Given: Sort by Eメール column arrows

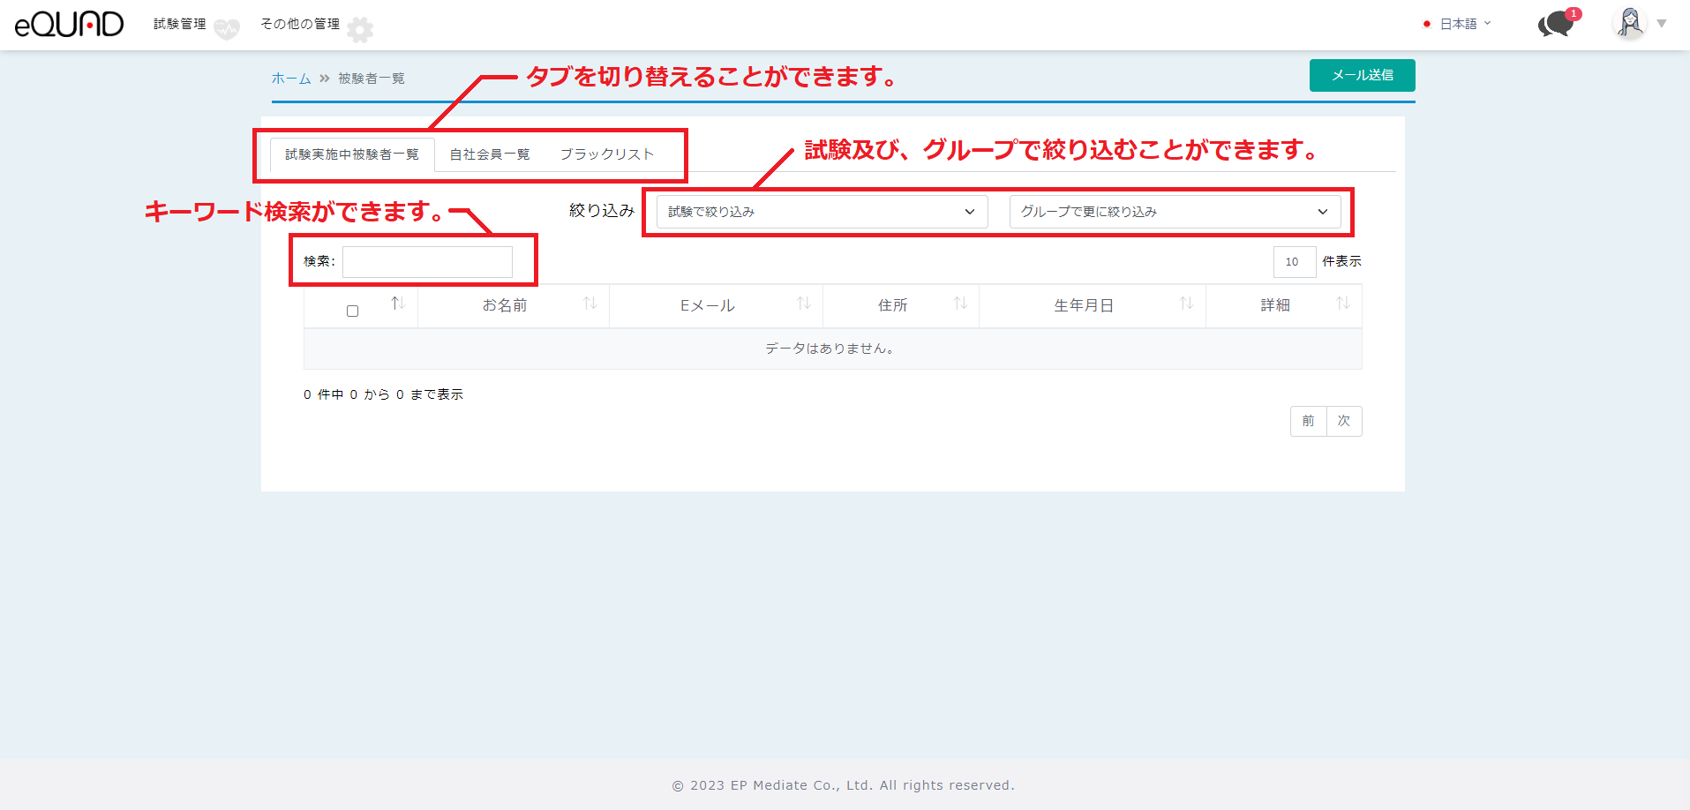Looking at the screenshot, I should pyautogui.click(x=804, y=304).
